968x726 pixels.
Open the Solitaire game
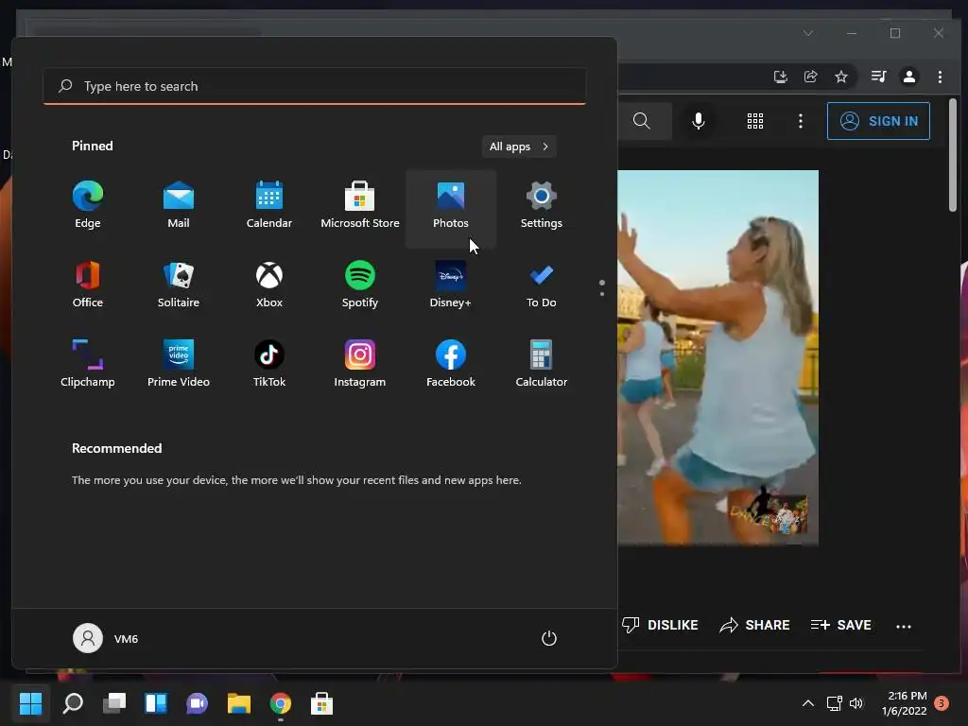click(179, 285)
